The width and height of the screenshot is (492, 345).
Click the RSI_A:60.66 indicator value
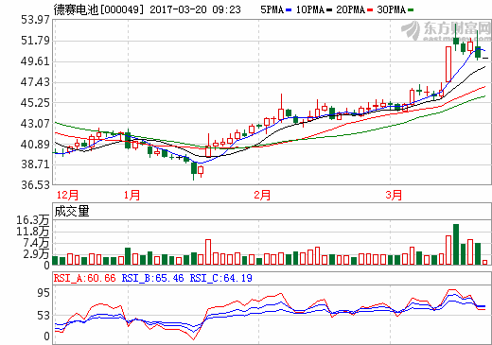(x=84, y=278)
